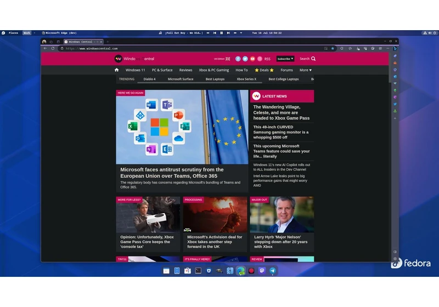
Task: Open Windows 11 nav item
Action: tap(135, 70)
